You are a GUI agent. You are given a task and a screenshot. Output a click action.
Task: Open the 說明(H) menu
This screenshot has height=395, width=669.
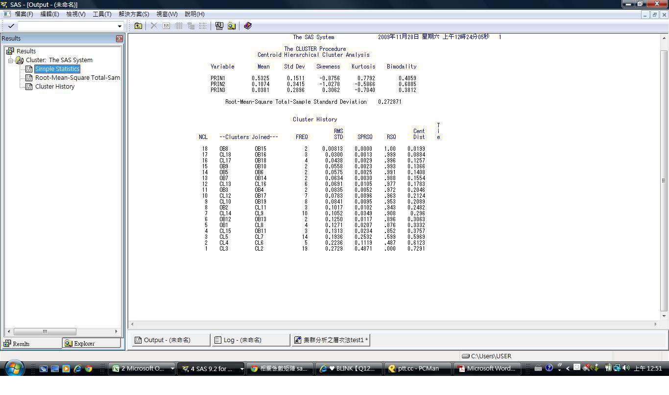(x=194, y=14)
